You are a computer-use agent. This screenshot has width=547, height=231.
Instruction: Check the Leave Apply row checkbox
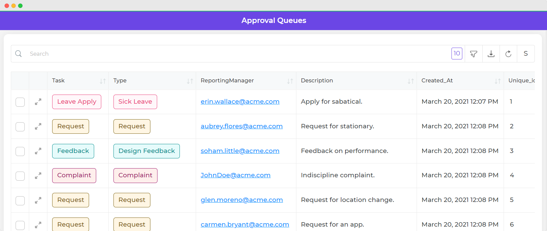click(x=20, y=102)
